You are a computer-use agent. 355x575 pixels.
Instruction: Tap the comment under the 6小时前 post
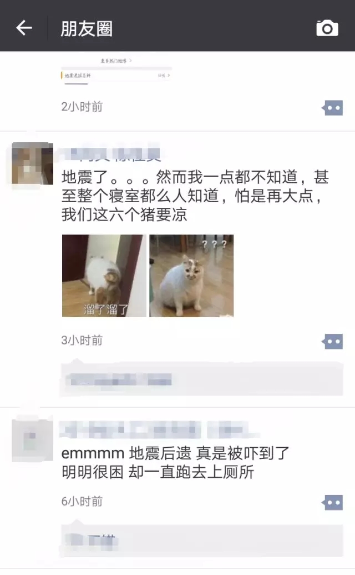[x=201, y=541]
